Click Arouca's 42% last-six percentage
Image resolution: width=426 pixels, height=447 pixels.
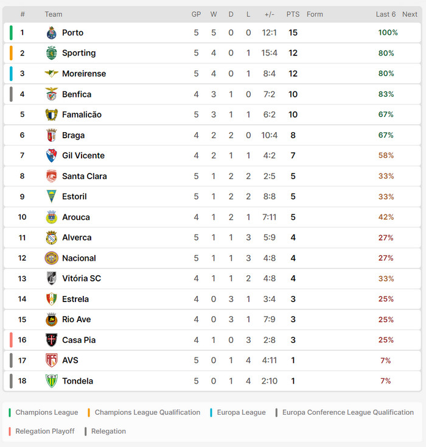pyautogui.click(x=386, y=217)
